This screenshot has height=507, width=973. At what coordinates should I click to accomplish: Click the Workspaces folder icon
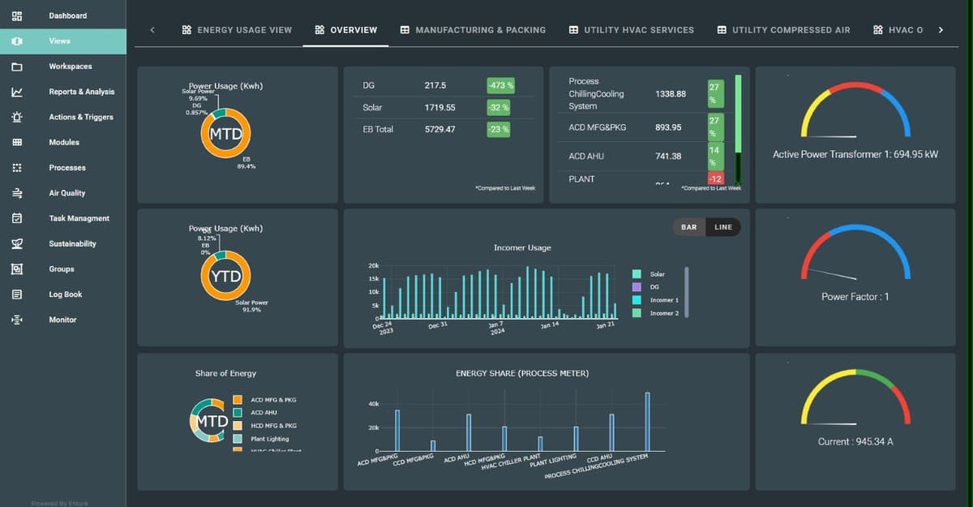[19, 66]
